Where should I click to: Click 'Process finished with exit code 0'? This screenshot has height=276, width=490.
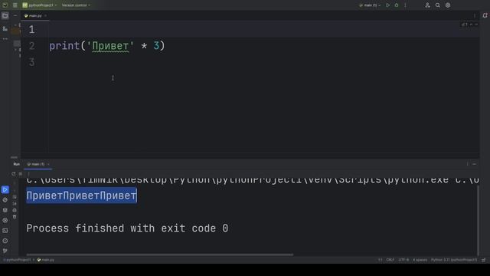click(x=127, y=228)
